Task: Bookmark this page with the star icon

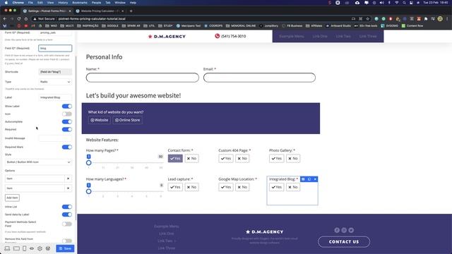Action: 367,19
